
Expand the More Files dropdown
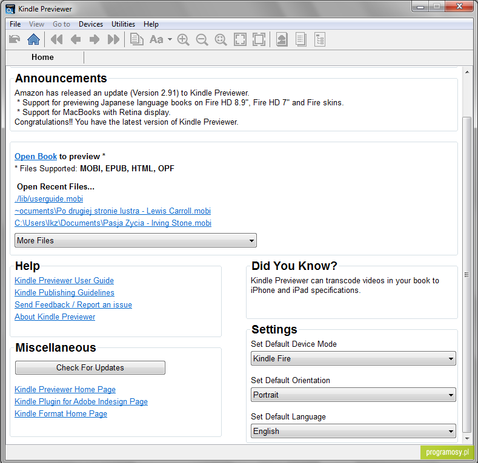point(136,240)
